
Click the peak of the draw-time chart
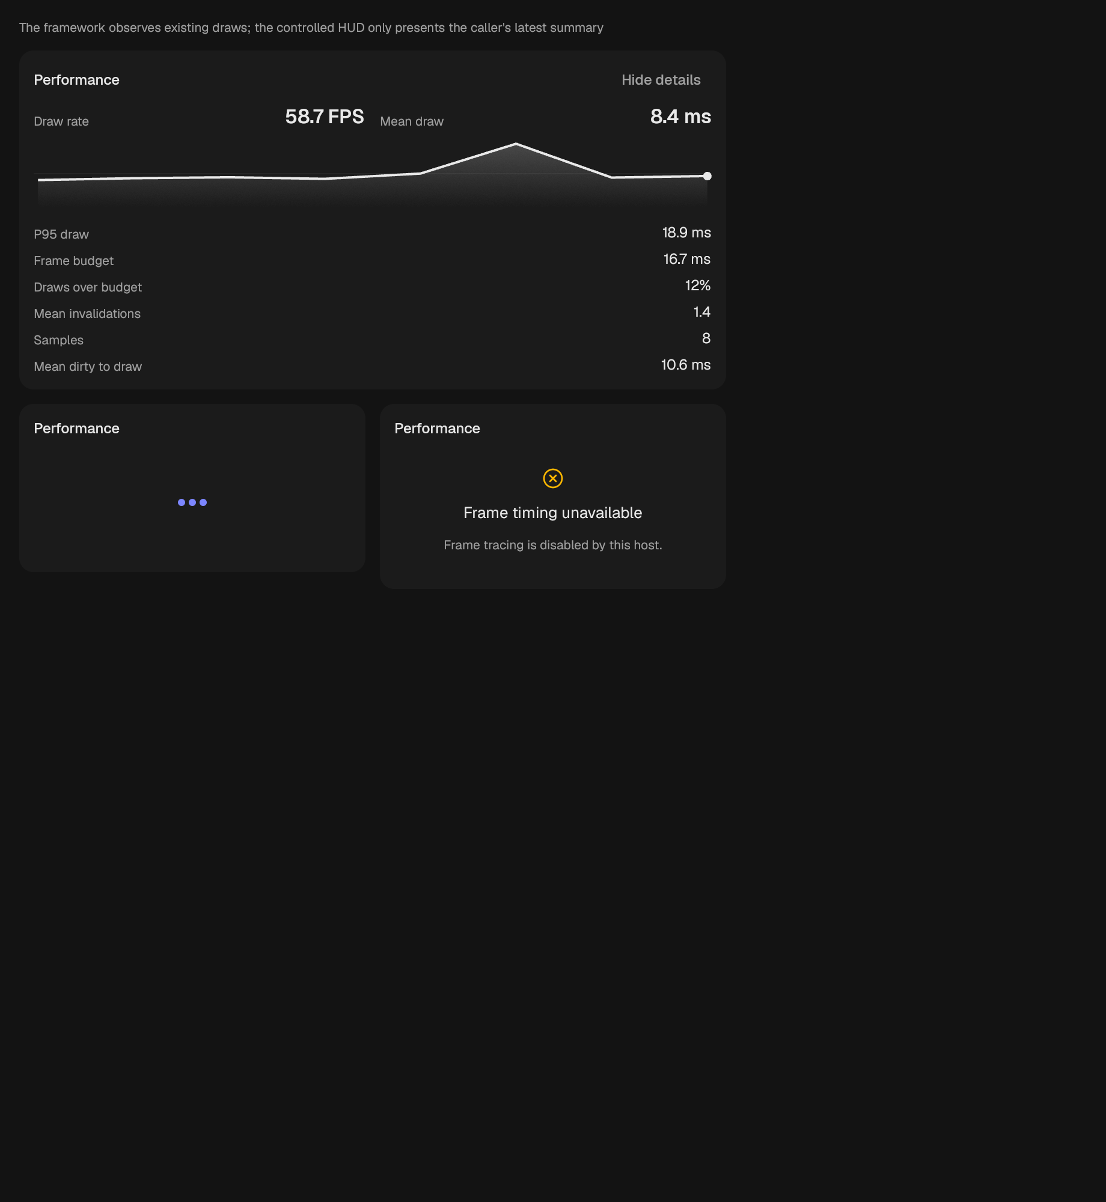click(516, 144)
